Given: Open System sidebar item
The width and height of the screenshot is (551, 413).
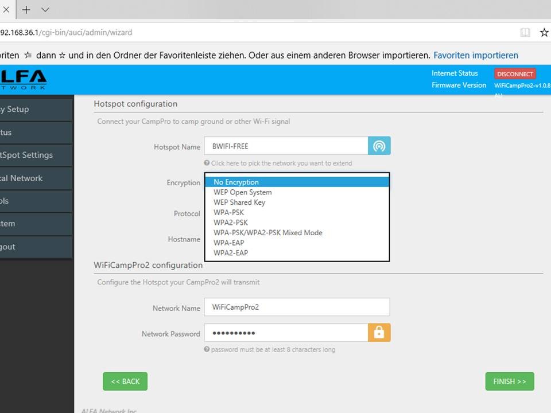Looking at the screenshot, I should click(36, 224).
